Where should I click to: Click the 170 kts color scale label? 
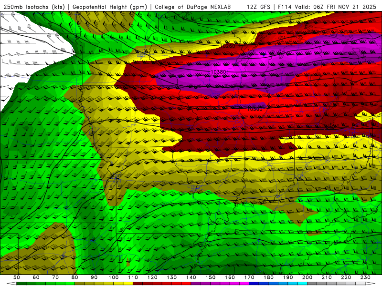click(249, 277)
